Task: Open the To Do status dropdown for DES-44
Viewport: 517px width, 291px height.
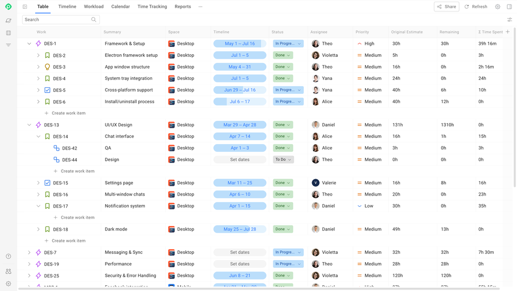Action: click(x=283, y=159)
